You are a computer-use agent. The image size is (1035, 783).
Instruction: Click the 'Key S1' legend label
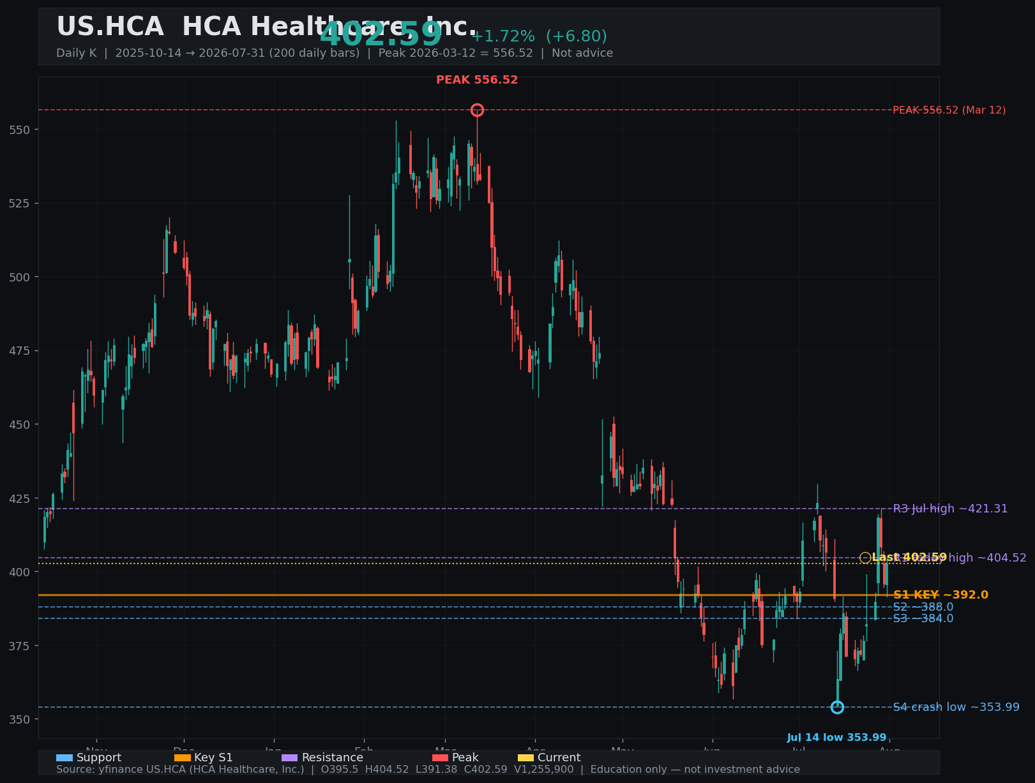tap(213, 757)
